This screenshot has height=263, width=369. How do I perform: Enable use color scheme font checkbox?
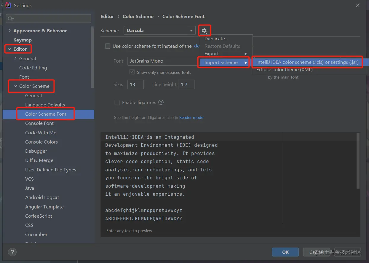tap(108, 46)
